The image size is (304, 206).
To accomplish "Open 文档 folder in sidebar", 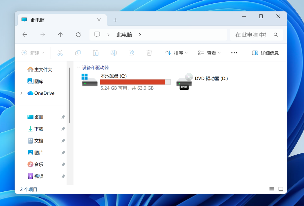I will tap(35, 141).
